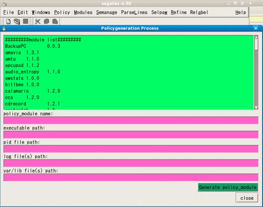
Task: Close the Policygeneration Process dialog with X
Action: pyautogui.click(x=256, y=28)
